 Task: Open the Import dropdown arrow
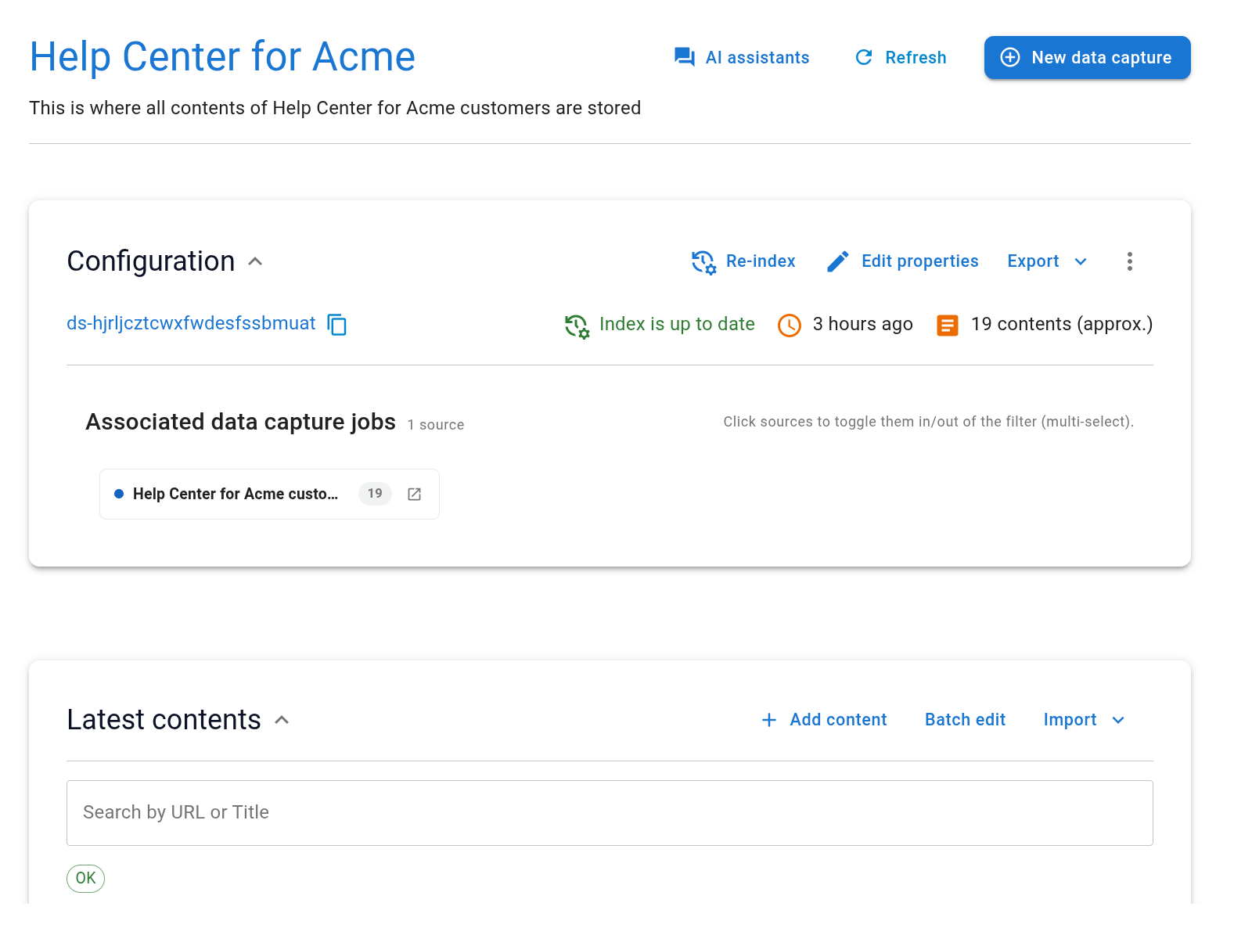1118,720
